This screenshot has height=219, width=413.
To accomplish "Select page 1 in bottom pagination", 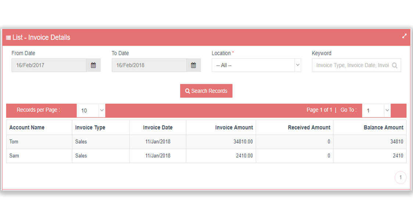I will [400, 177].
